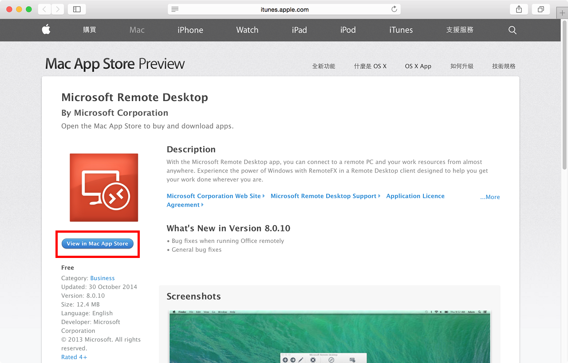Open the 全新功能 sub-navigation link
Image resolution: width=568 pixels, height=363 pixels.
click(323, 66)
